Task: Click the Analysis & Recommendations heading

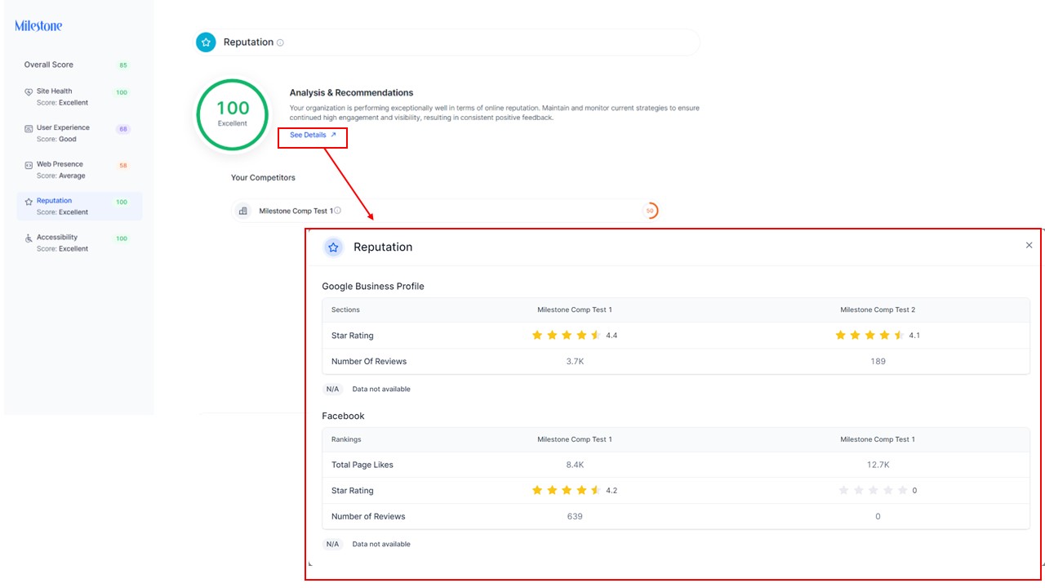Action: pos(352,93)
